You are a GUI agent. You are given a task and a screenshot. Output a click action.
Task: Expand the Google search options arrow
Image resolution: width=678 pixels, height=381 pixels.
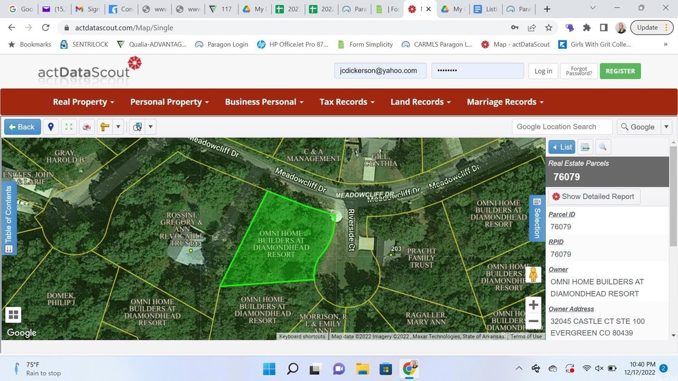[x=666, y=127]
